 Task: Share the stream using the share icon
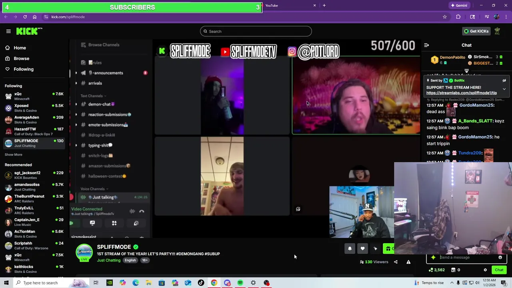pyautogui.click(x=396, y=262)
